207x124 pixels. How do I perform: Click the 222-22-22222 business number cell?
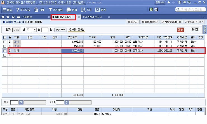tap(165, 51)
